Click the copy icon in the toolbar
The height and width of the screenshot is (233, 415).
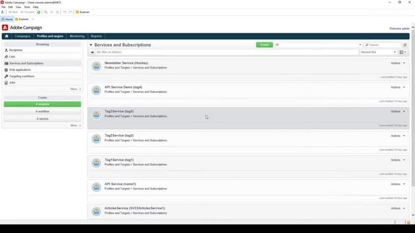click(x=46, y=12)
